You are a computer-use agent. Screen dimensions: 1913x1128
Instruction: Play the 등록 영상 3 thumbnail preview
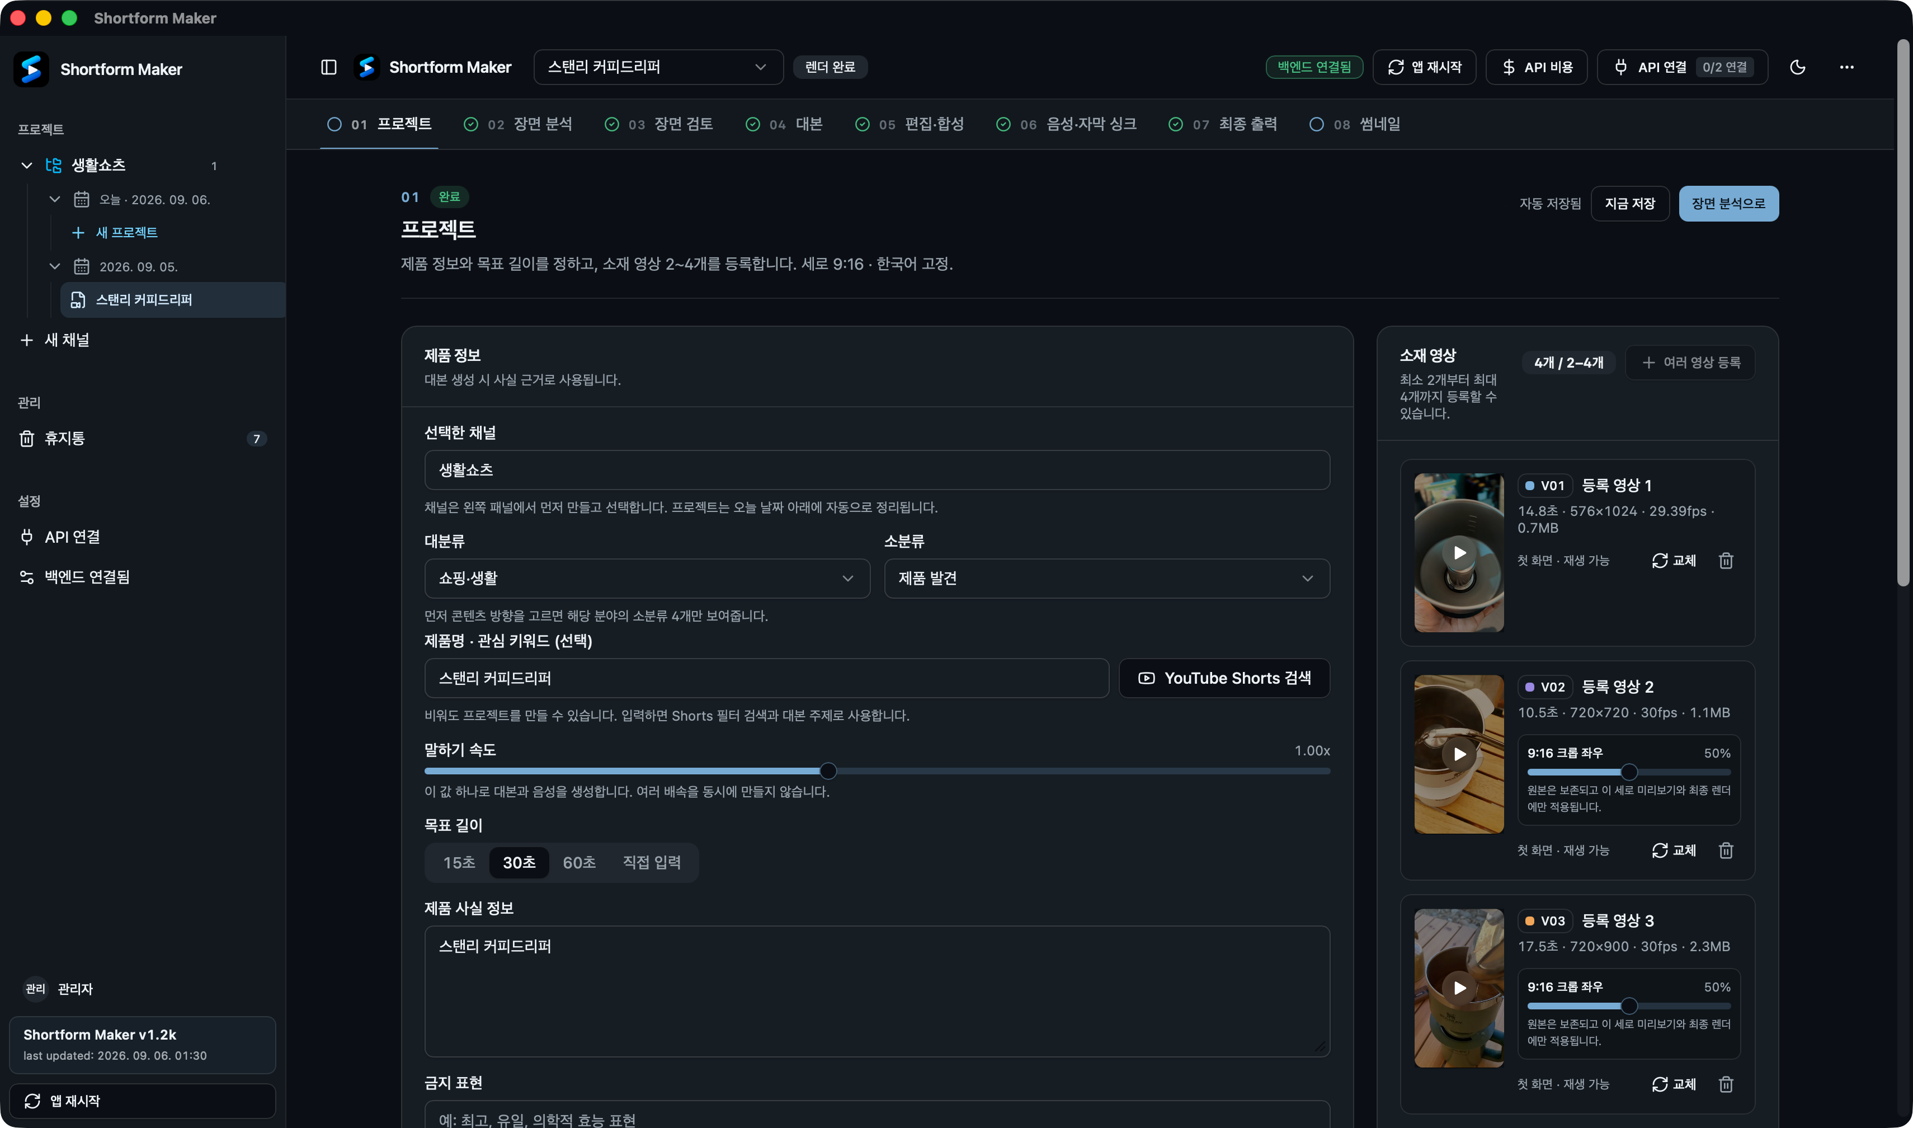click(1459, 988)
